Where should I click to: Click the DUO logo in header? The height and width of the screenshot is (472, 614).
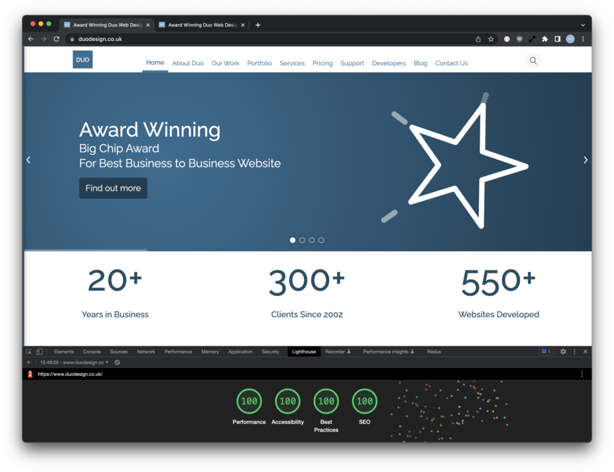pos(83,60)
